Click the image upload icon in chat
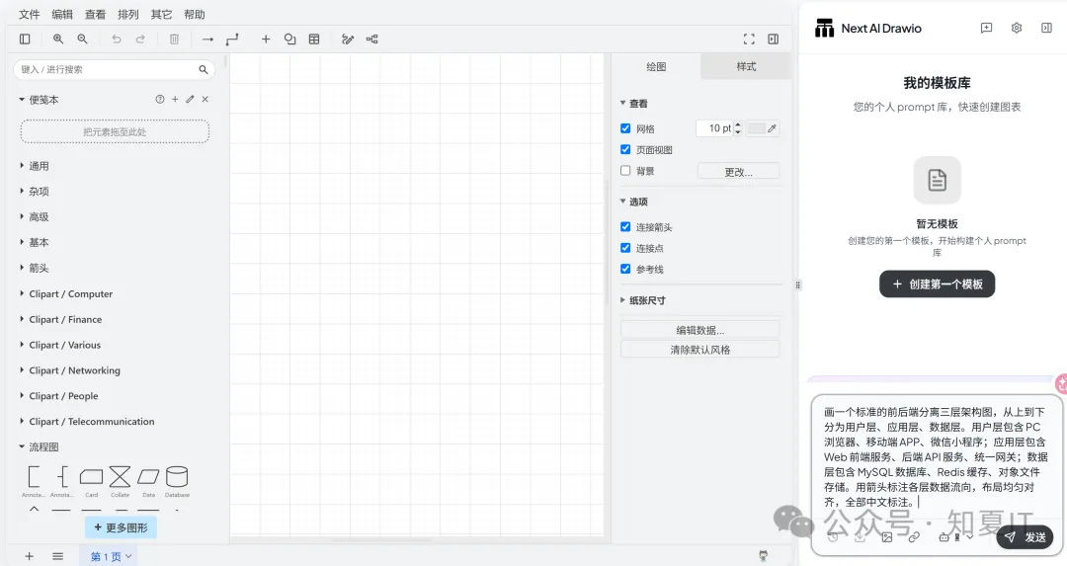This screenshot has height=566, width=1067. pos(886,536)
